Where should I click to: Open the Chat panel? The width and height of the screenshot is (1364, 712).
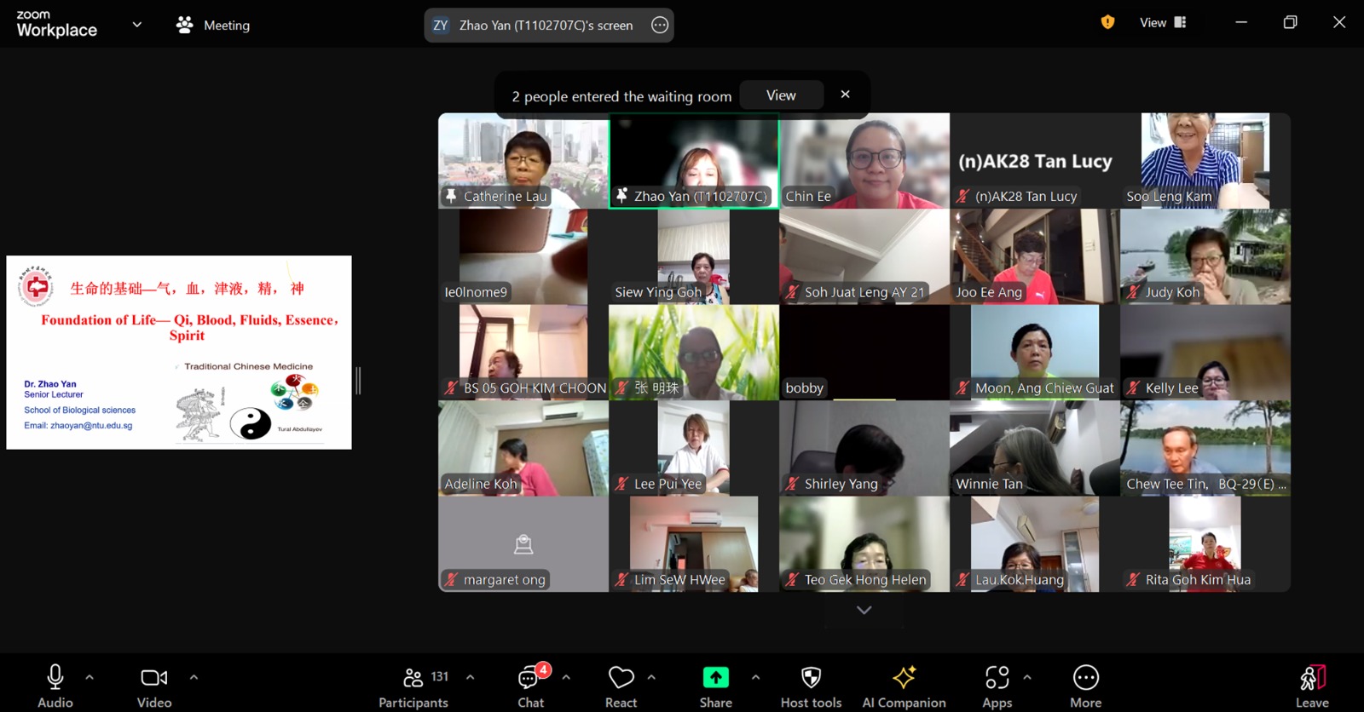[530, 686]
